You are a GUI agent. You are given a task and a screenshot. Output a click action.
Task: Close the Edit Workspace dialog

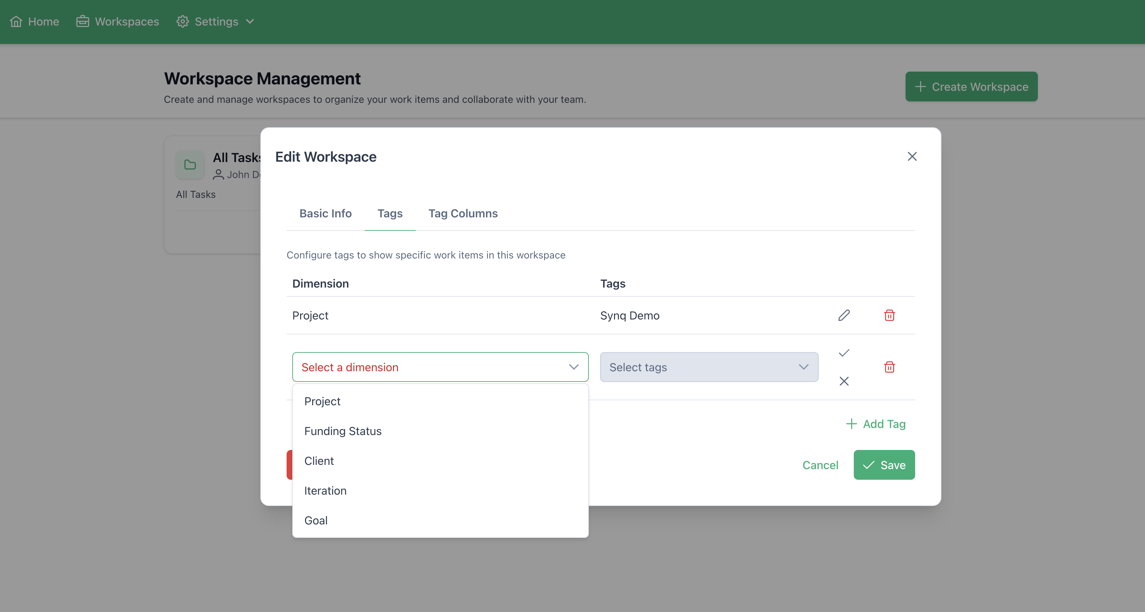[x=912, y=156]
